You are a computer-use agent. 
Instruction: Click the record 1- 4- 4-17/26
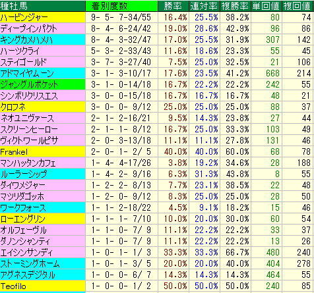121,163
